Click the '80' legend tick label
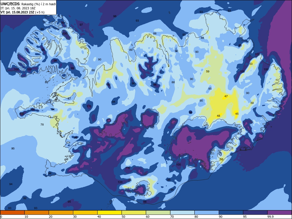The height and width of the screenshot is (219, 292). tap(196, 217)
